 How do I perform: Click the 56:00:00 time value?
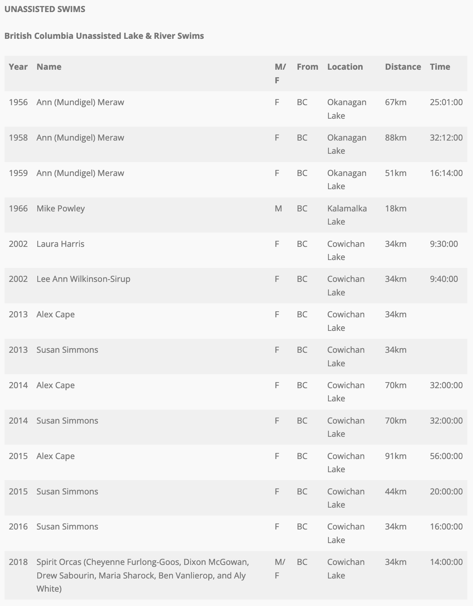(x=446, y=456)
